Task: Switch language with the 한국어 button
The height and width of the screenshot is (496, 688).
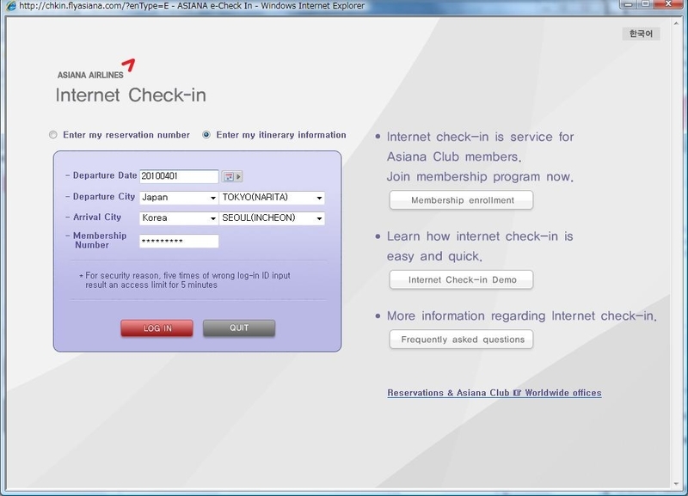Action: (x=641, y=34)
